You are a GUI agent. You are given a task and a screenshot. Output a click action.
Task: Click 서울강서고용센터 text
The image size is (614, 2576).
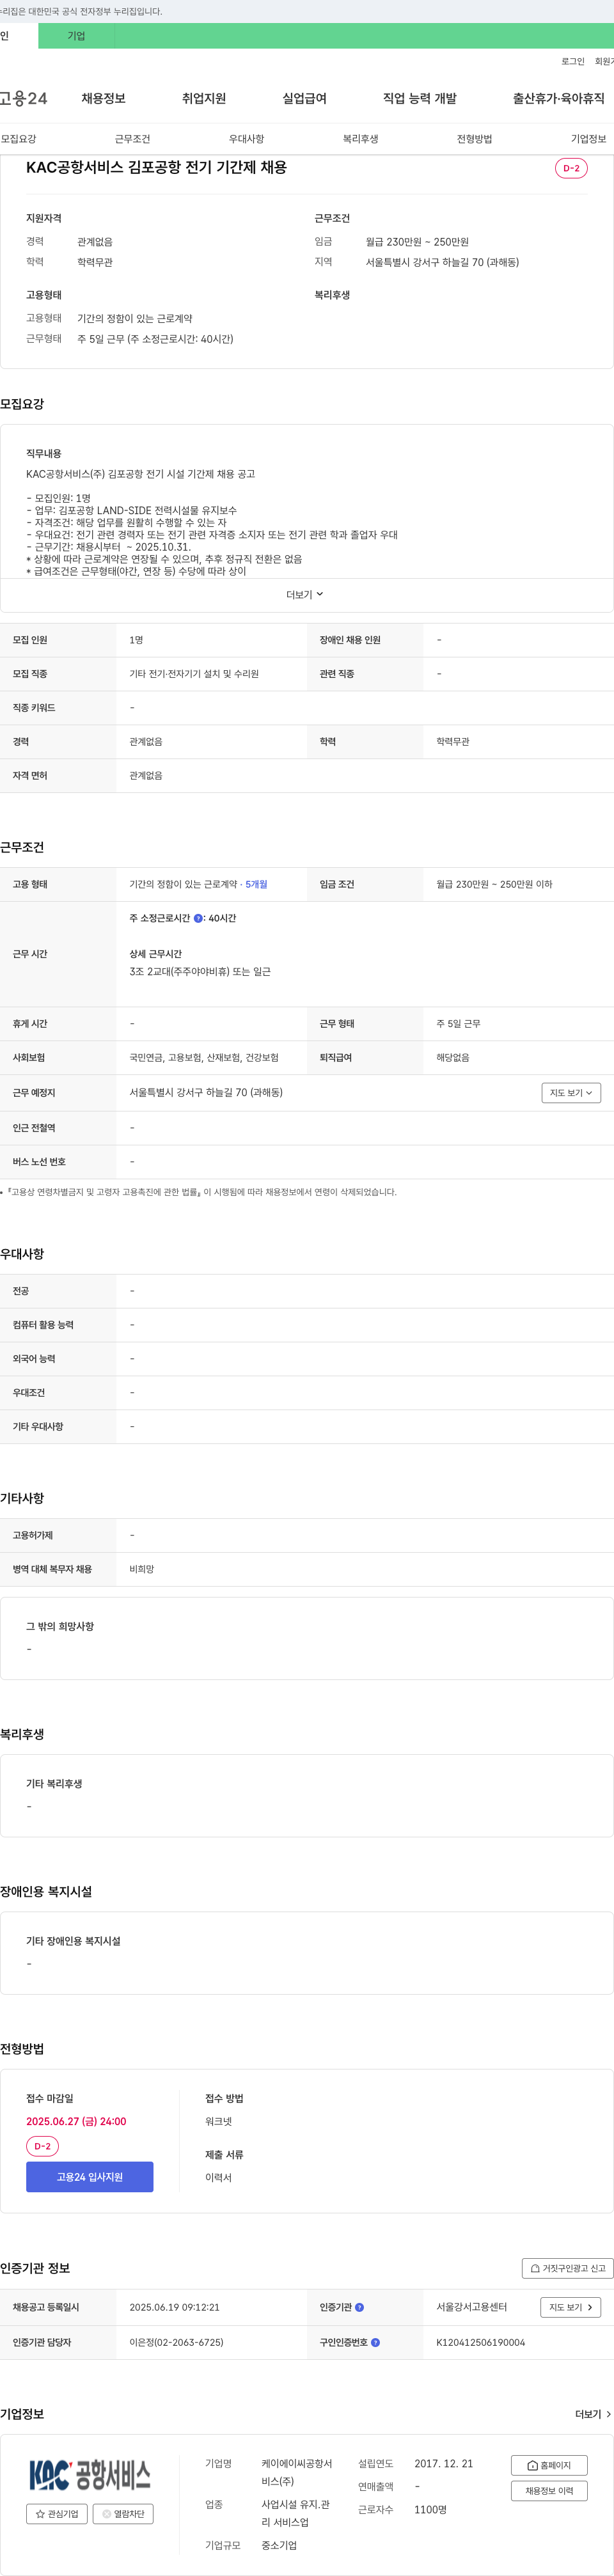coord(471,2307)
